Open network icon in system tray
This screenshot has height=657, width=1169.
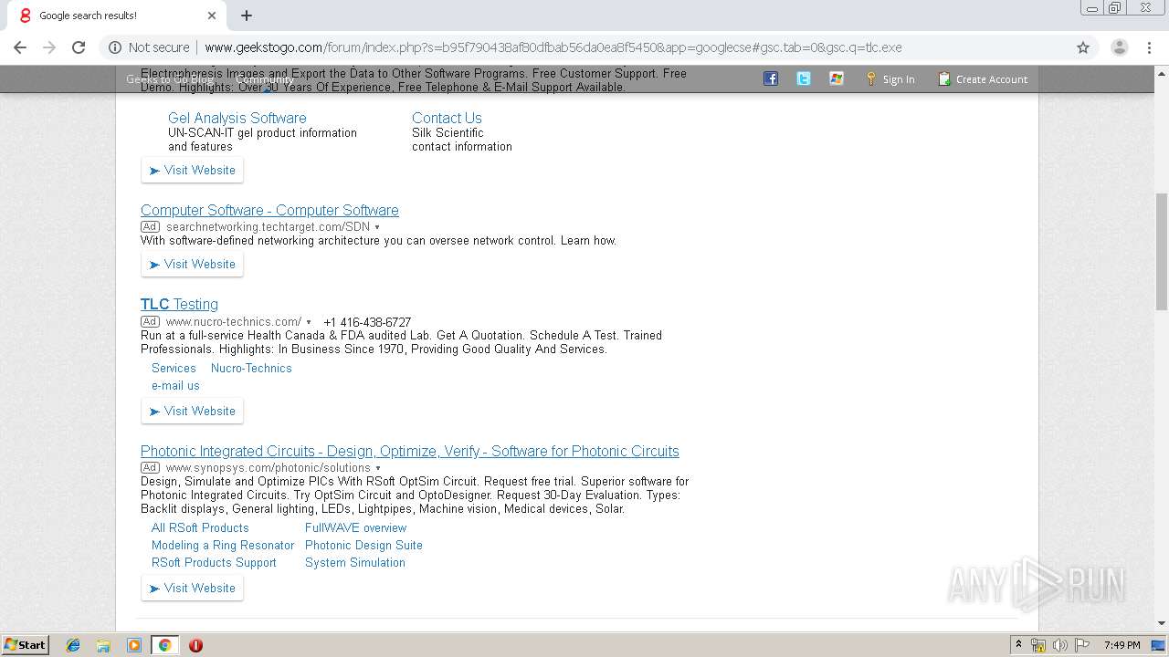pyautogui.click(x=1038, y=645)
